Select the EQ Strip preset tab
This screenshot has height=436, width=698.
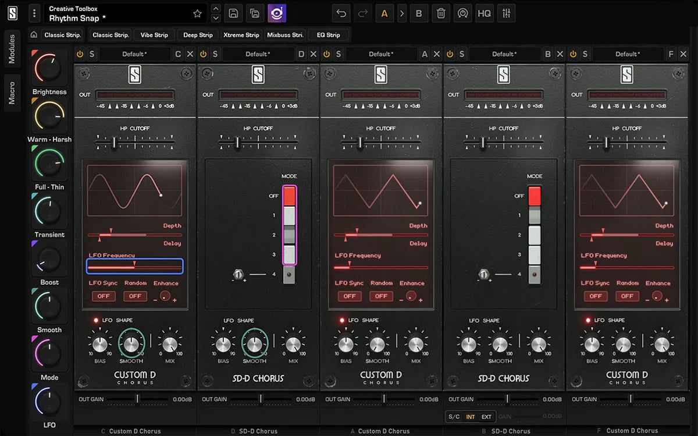(x=329, y=35)
